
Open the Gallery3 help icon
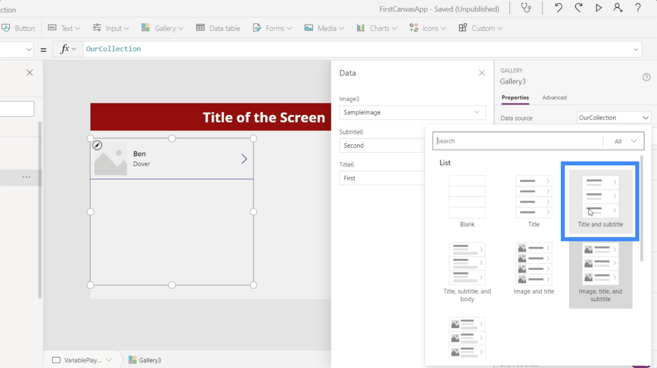click(646, 77)
